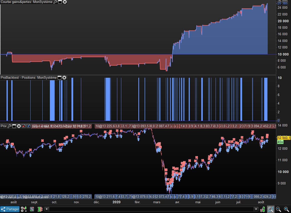This screenshot has width=291, height=213.
Task: Click the Prix panel title
Action: pos(4,126)
